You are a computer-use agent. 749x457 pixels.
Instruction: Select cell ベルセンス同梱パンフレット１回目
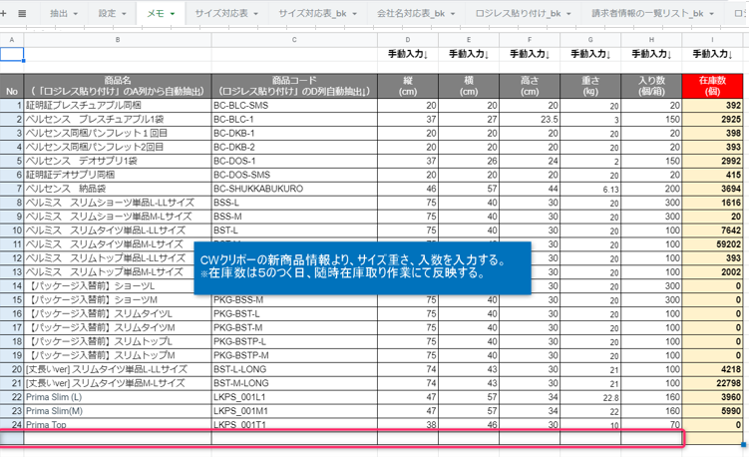[118, 133]
